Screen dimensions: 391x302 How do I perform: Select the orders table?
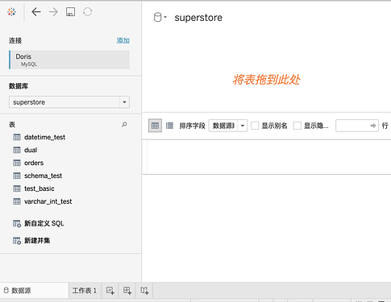click(34, 163)
